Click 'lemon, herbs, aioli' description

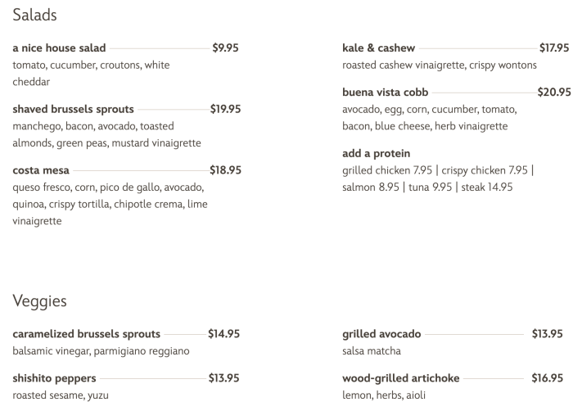(384, 395)
